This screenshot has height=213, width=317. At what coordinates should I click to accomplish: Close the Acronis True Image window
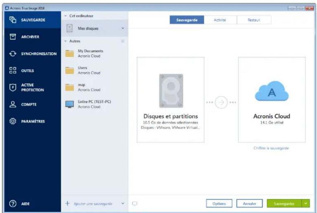tap(309, 8)
